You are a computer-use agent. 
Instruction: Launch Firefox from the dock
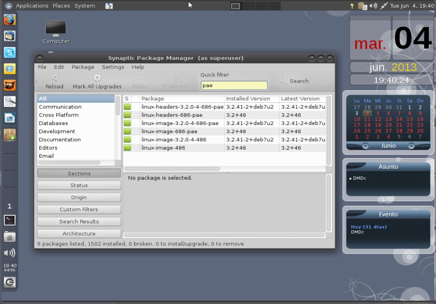9,19
